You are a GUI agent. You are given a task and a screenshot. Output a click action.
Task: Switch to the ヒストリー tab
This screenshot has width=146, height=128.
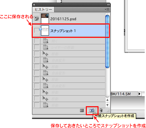click(x=44, y=10)
